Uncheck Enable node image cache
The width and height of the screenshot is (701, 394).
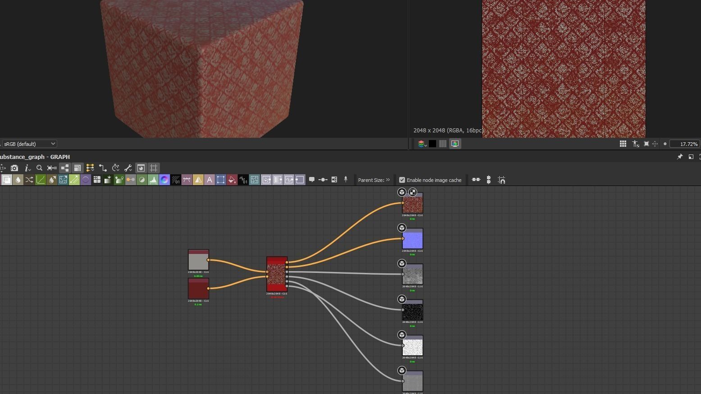click(402, 180)
